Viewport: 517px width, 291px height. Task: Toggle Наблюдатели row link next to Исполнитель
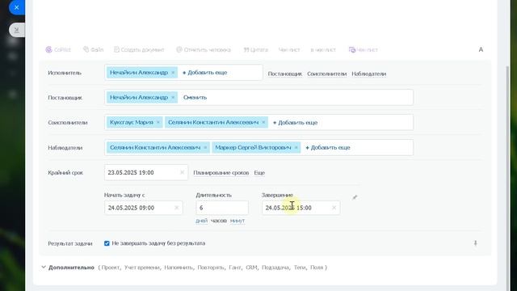pyautogui.click(x=368, y=74)
